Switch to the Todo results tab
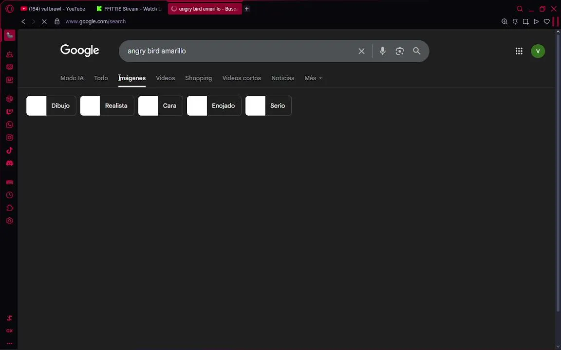The height and width of the screenshot is (350, 561). [101, 78]
